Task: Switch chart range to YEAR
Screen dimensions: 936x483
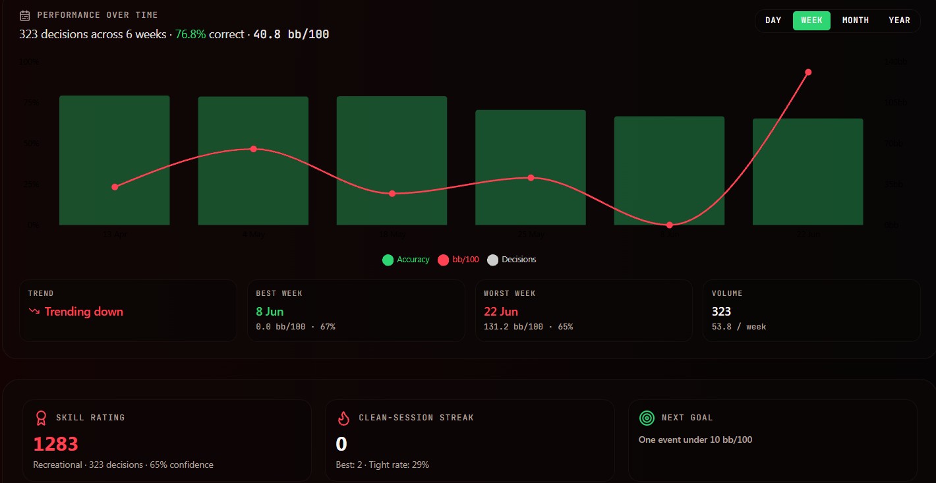Action: coord(899,20)
